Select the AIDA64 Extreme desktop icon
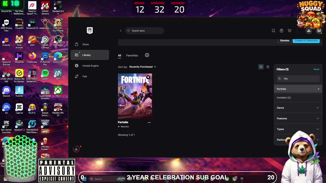 [x=45, y=8]
